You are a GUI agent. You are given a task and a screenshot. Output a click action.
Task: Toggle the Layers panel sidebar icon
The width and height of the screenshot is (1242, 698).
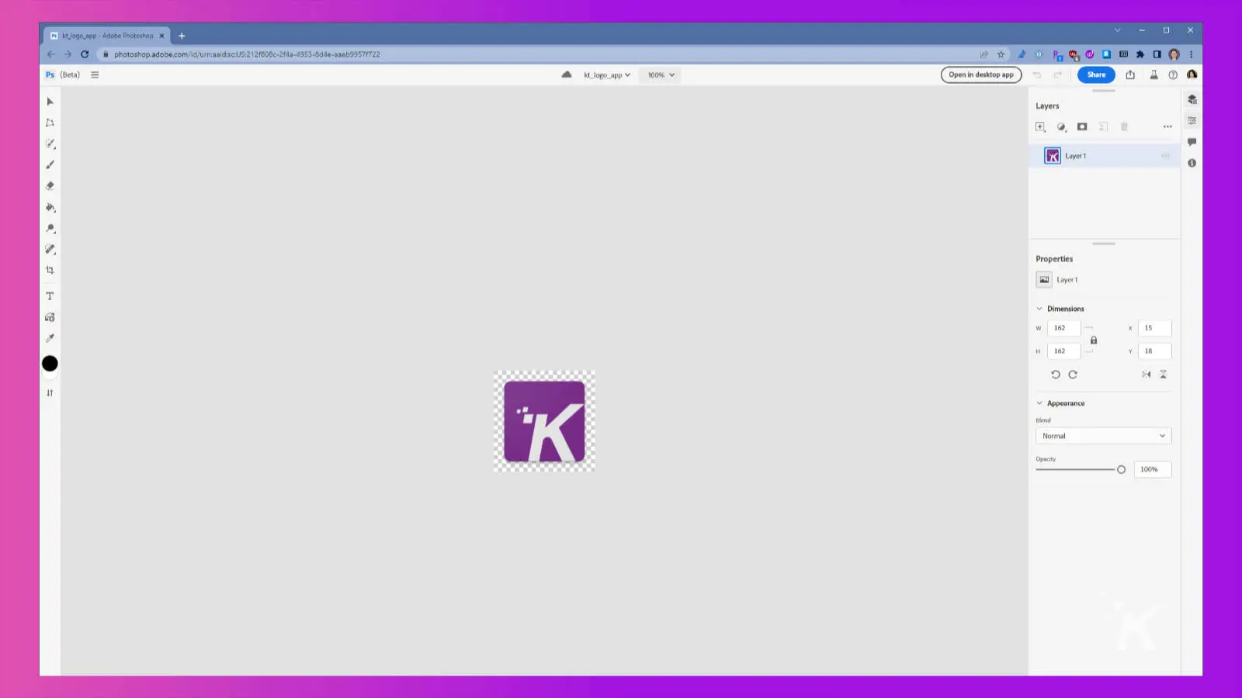tap(1192, 99)
